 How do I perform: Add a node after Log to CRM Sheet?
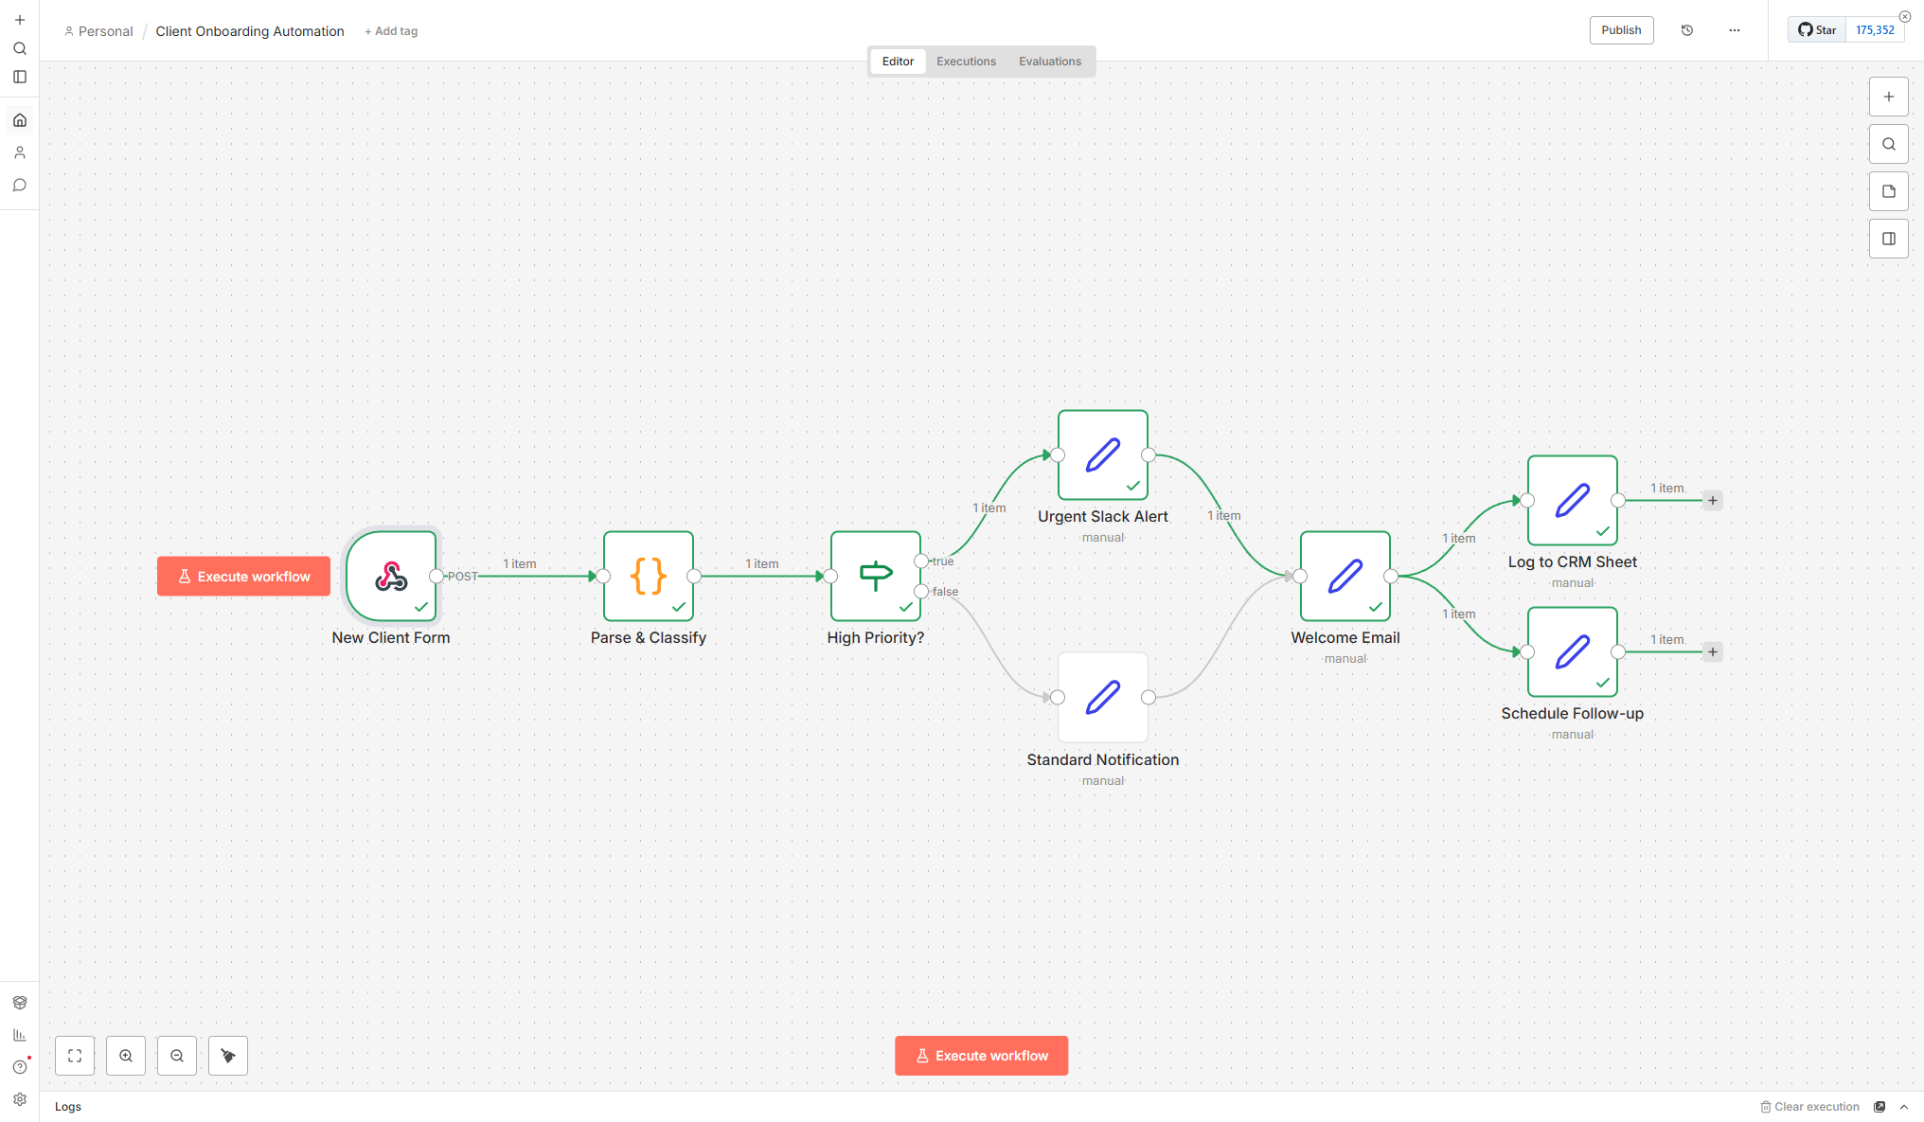(x=1713, y=500)
